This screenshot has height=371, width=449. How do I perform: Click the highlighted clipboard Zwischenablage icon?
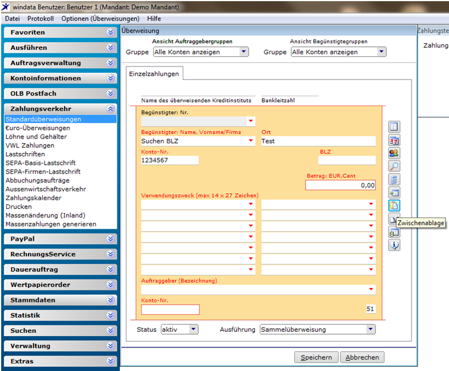394,206
